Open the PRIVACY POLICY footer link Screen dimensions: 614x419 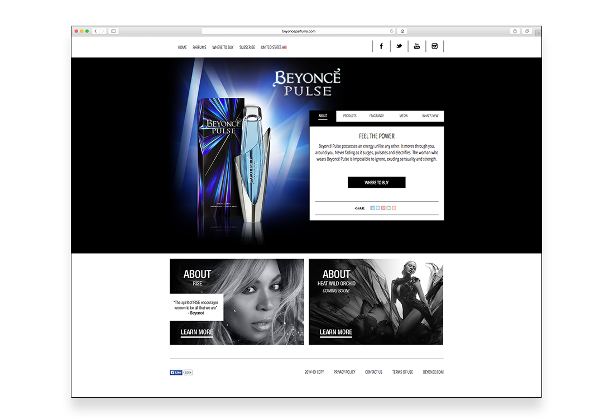click(344, 373)
